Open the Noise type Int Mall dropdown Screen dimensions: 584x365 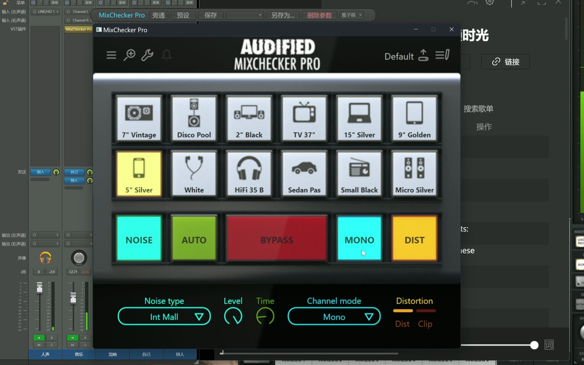(164, 317)
